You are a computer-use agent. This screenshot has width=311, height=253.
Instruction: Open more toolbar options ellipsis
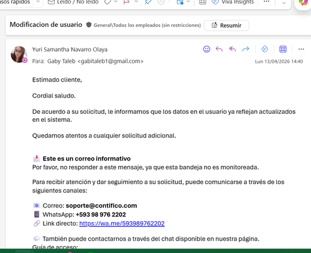point(266,2)
